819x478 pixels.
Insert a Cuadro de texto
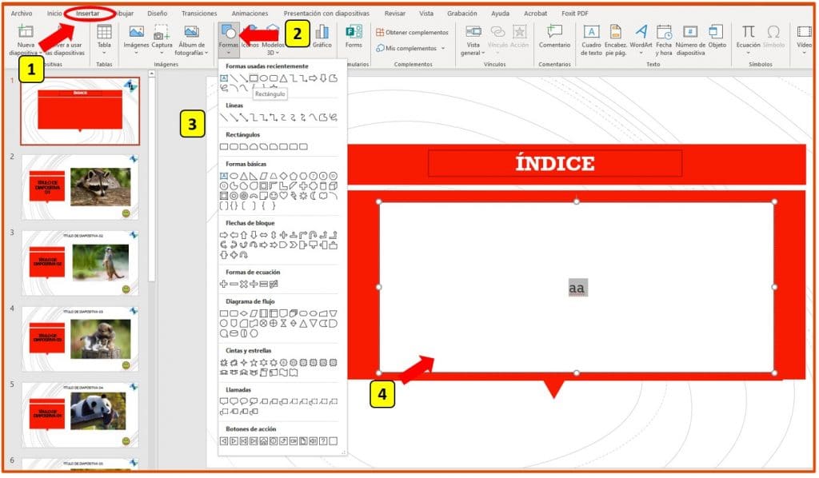coord(591,32)
